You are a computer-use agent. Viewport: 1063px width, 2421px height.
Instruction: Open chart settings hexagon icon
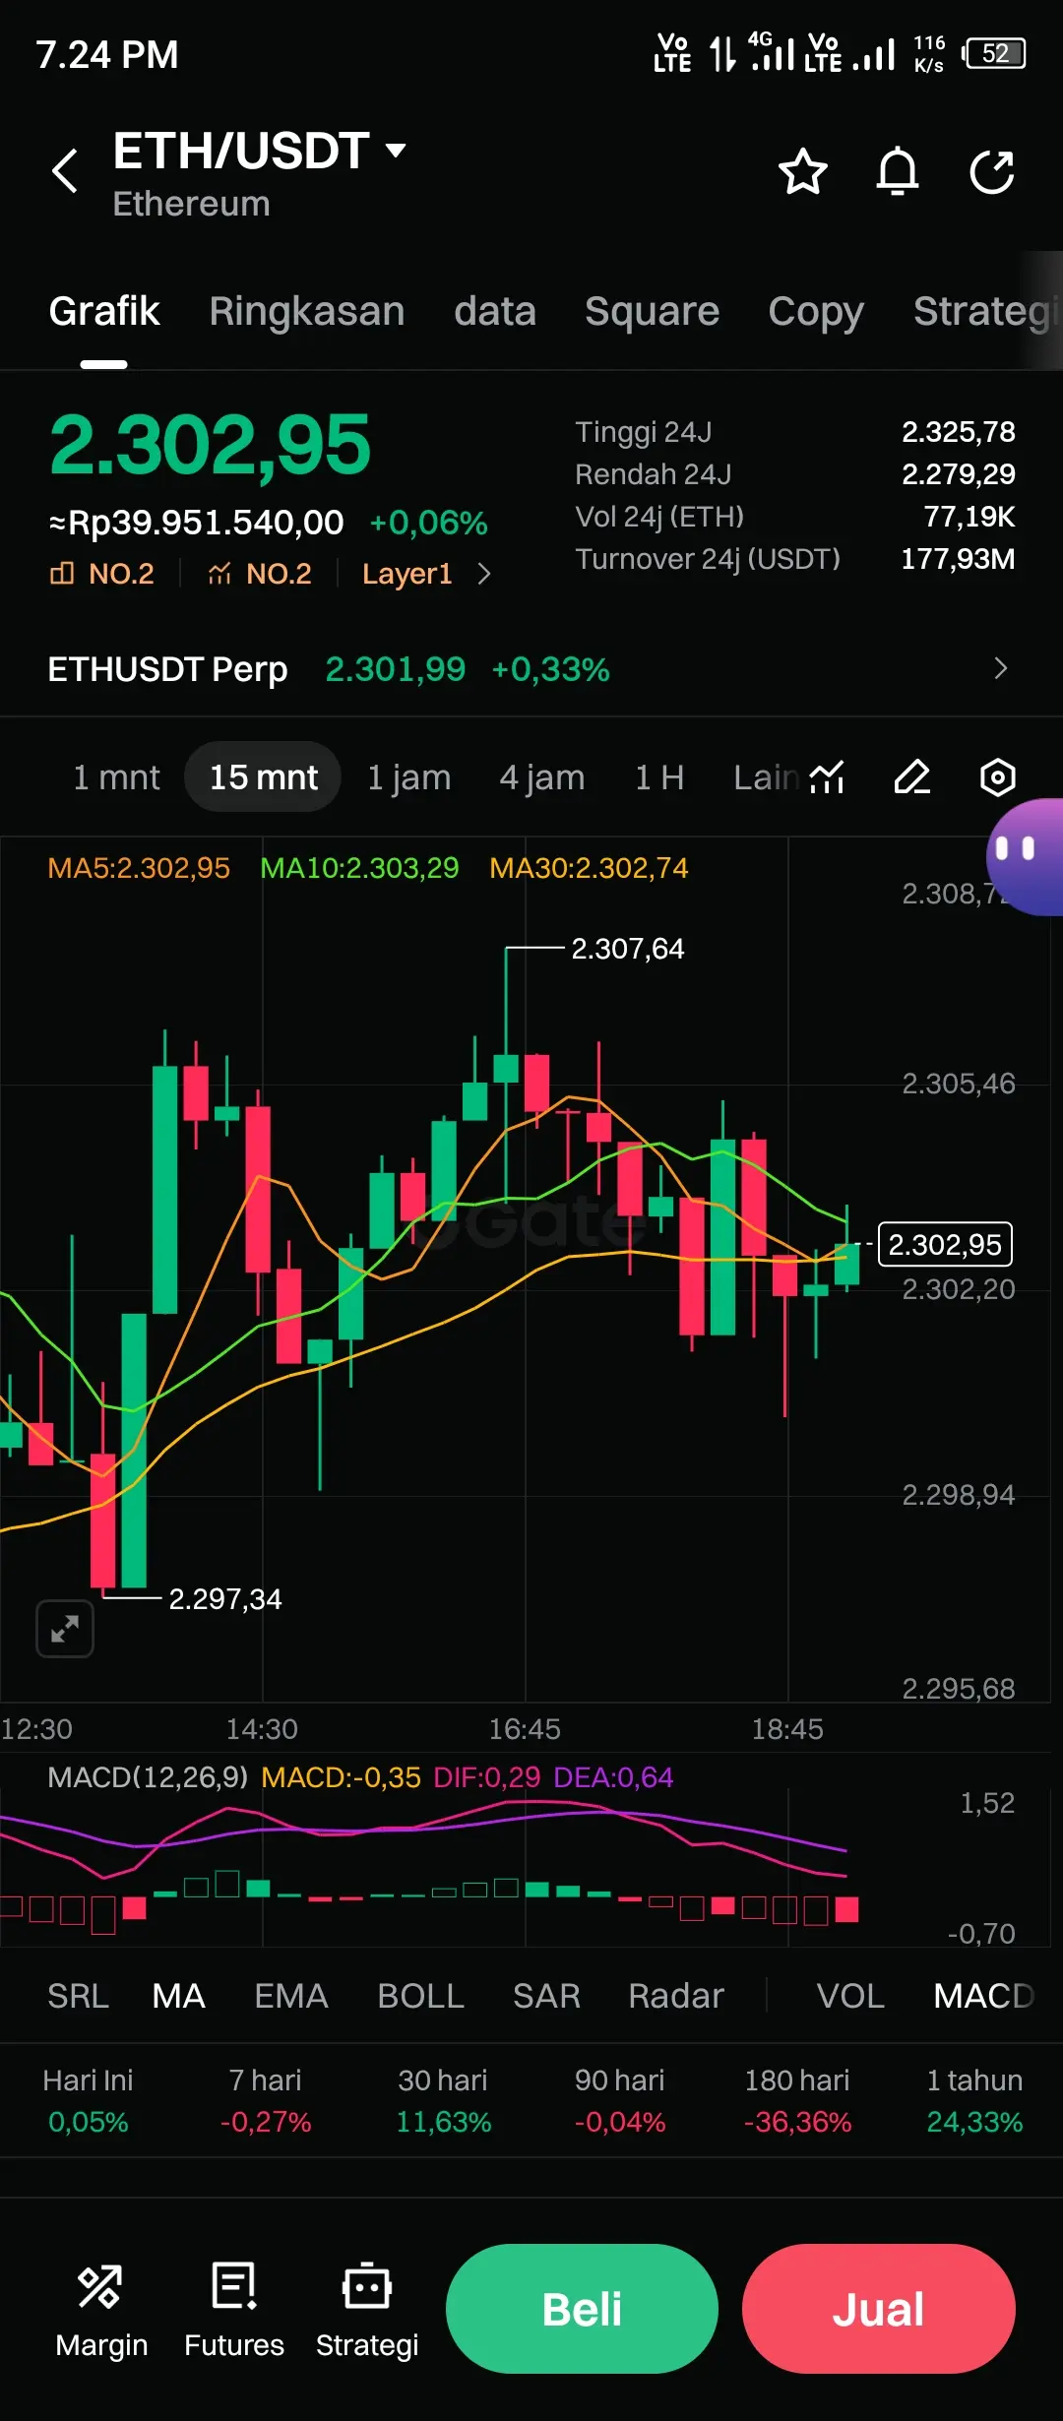998,777
